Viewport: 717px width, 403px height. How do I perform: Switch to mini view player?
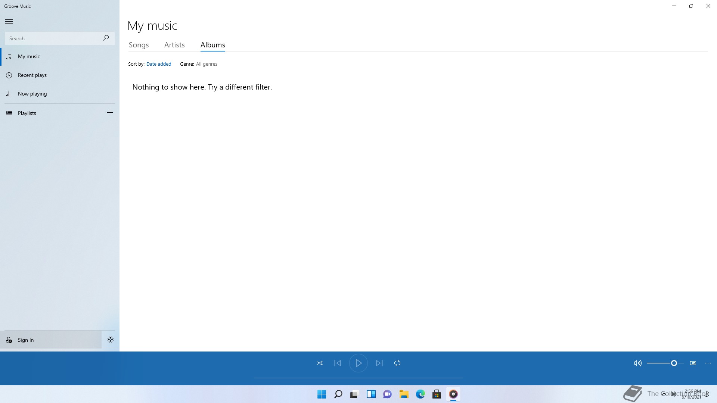pyautogui.click(x=693, y=363)
